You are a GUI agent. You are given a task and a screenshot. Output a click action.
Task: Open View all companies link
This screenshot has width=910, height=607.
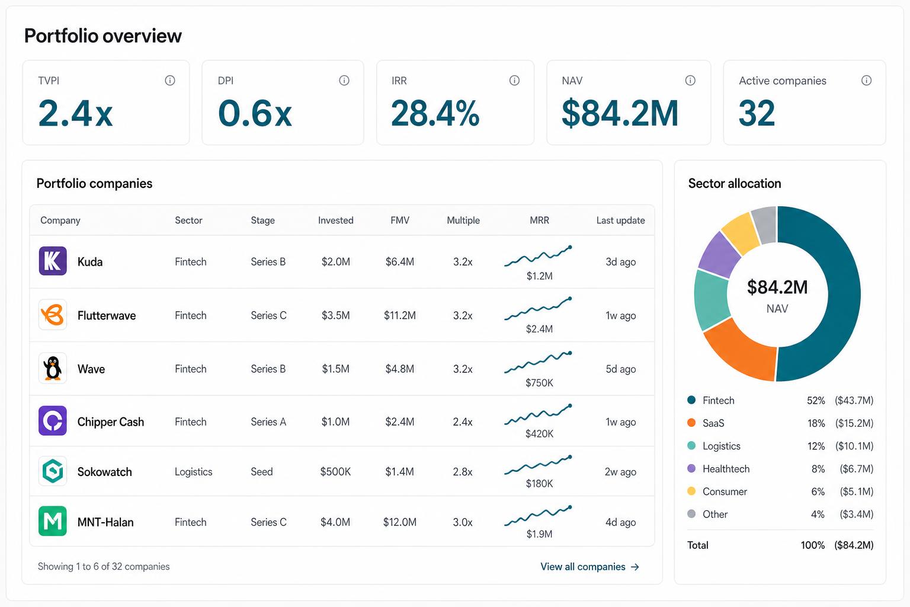pos(589,567)
